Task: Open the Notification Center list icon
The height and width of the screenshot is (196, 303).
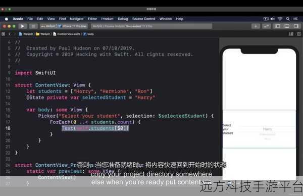Action: pyautogui.click(x=295, y=19)
